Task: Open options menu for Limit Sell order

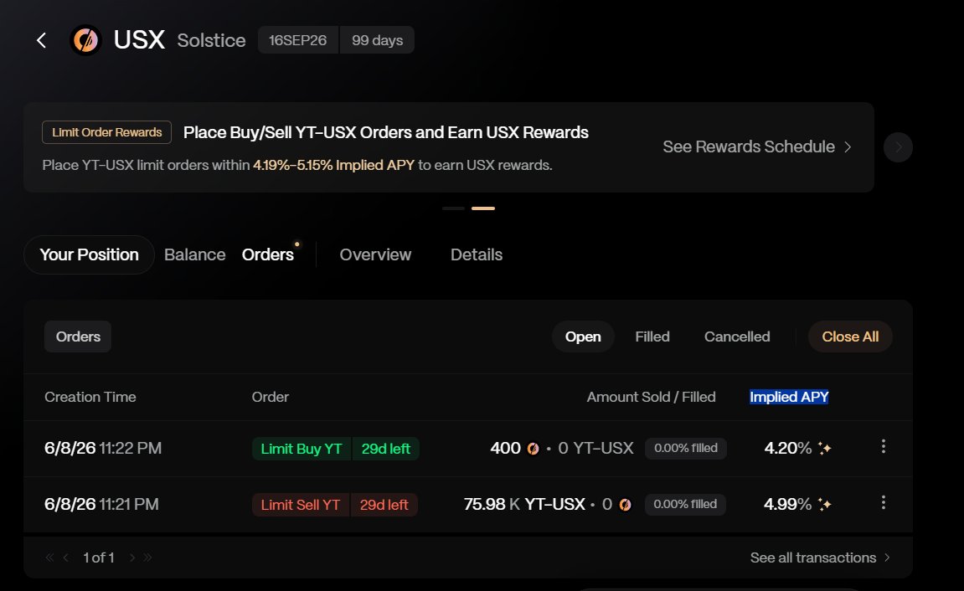Action: coord(884,502)
